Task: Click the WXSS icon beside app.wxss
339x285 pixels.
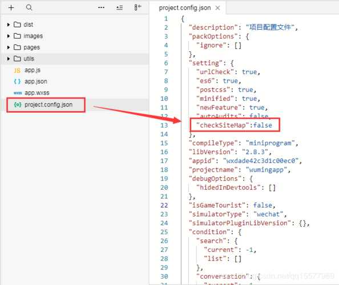Action: tap(18, 93)
